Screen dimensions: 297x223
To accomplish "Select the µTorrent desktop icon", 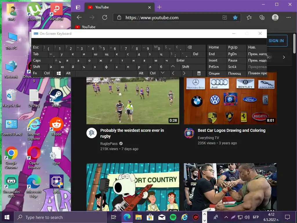I will [x=34, y=12].
